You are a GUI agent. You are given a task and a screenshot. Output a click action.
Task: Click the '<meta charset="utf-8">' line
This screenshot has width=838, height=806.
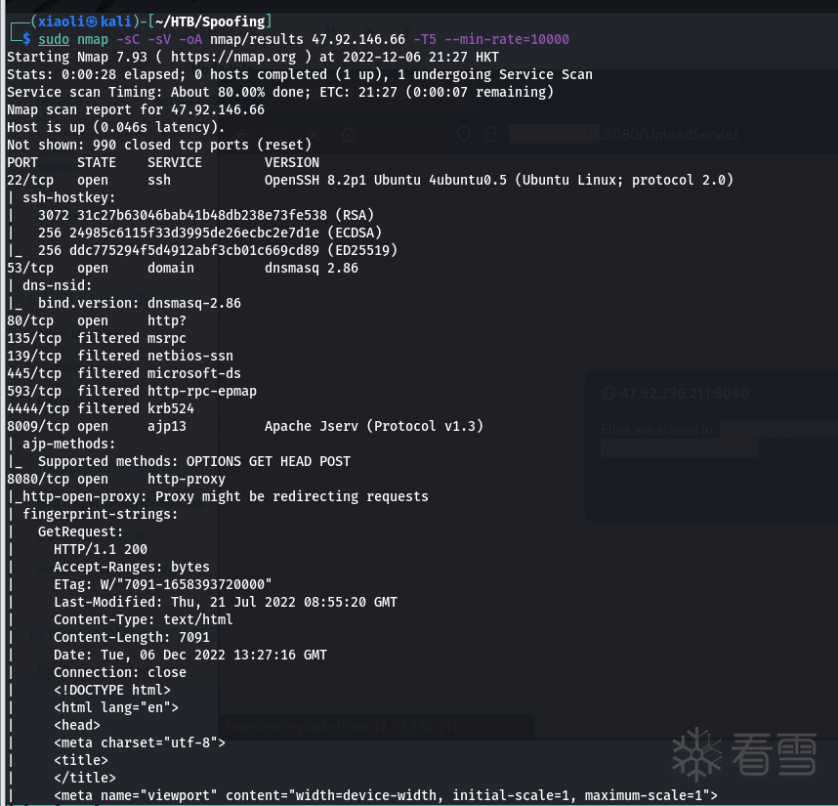140,742
